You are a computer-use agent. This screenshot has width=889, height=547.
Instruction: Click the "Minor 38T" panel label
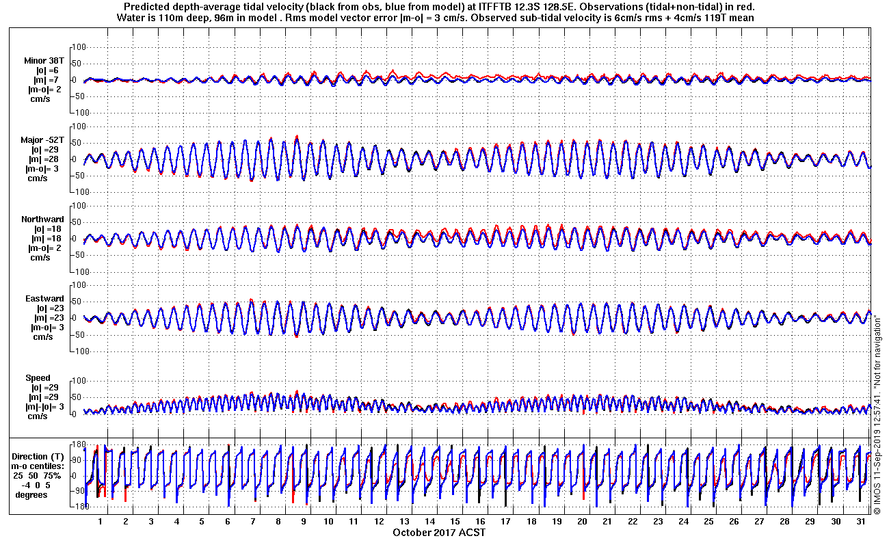pos(44,59)
